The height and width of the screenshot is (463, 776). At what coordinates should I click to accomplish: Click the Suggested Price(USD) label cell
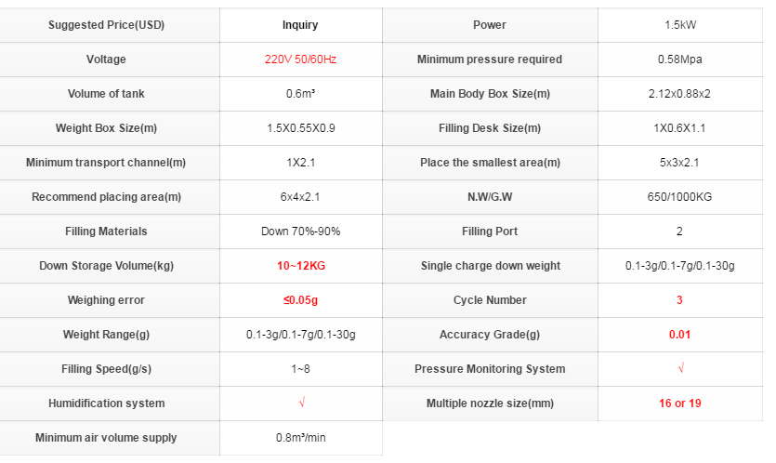[106, 25]
